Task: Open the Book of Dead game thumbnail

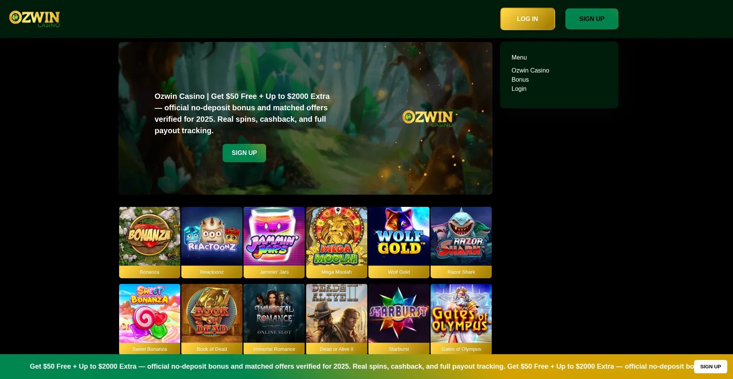Action: (212, 313)
